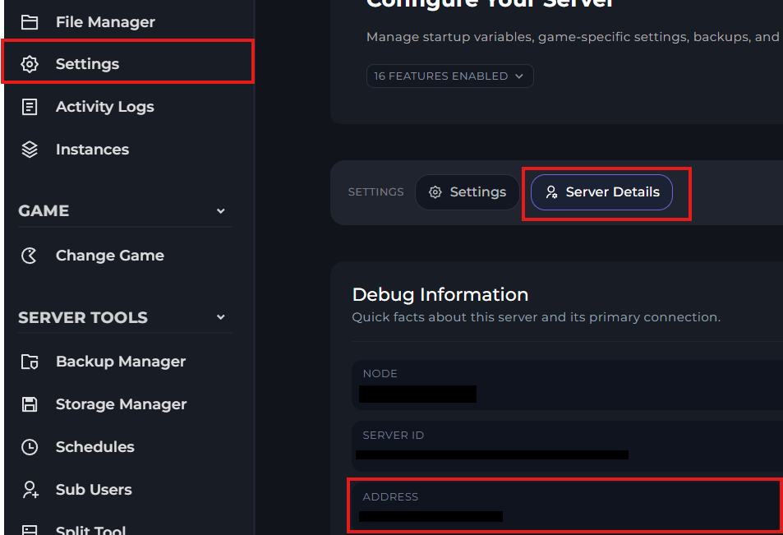The height and width of the screenshot is (535, 783).
Task: Click the Split Tool sidebar icon
Action: point(30,530)
